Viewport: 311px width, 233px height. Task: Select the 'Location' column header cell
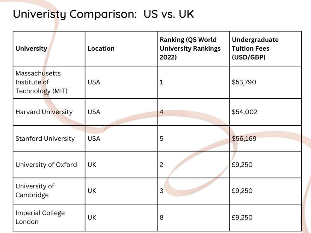click(x=121, y=48)
